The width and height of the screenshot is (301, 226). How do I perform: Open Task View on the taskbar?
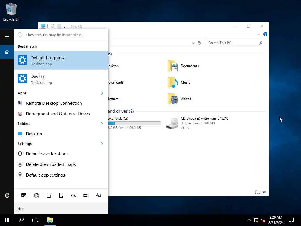pyautogui.click(x=35, y=220)
